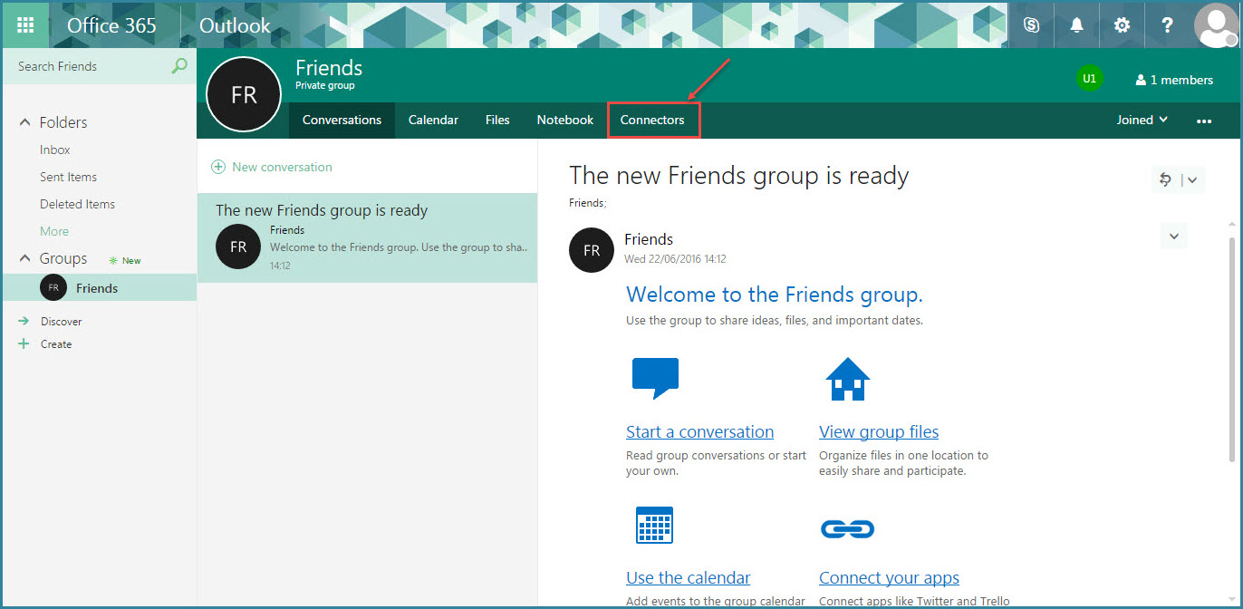Click the chain link connect icon

click(x=847, y=528)
